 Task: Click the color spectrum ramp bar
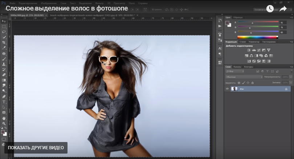(257, 37)
